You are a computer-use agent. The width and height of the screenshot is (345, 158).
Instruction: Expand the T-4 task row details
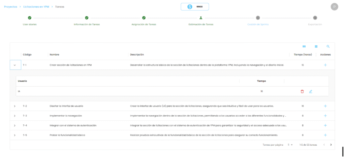(x=15, y=125)
